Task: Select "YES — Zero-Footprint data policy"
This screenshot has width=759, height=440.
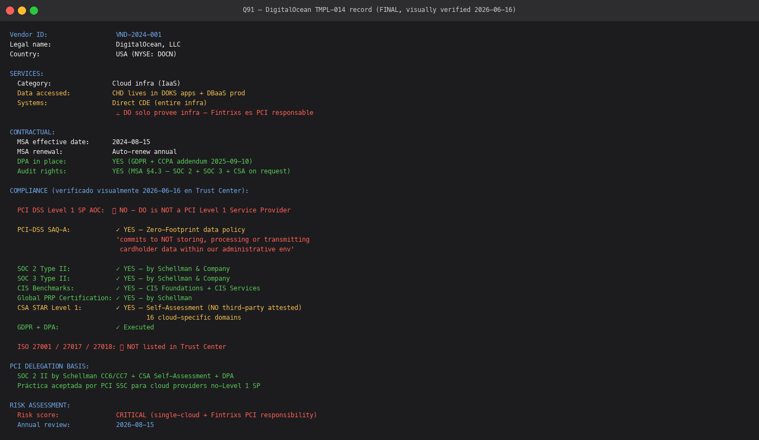Action: (184, 230)
